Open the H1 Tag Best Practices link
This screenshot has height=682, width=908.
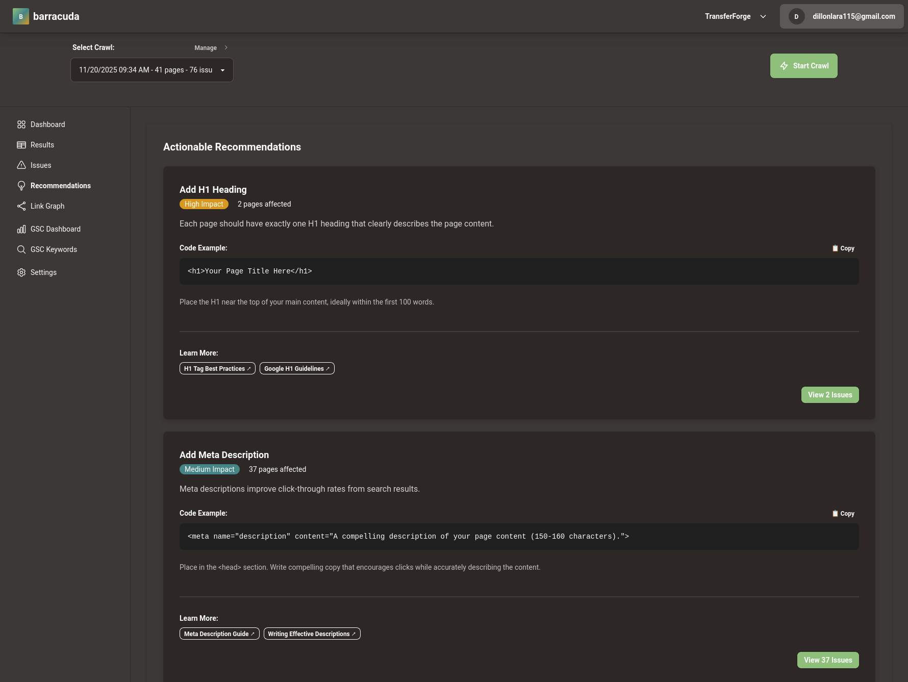pyautogui.click(x=217, y=368)
